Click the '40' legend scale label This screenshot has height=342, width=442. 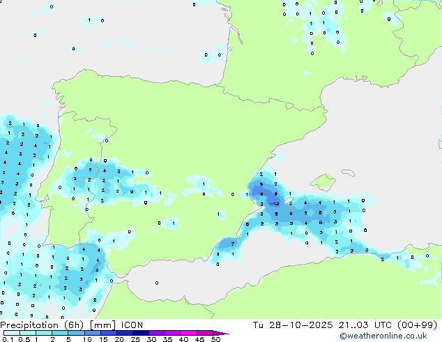[183, 339]
